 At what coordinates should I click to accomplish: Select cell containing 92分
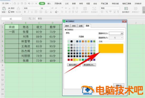[39, 32]
